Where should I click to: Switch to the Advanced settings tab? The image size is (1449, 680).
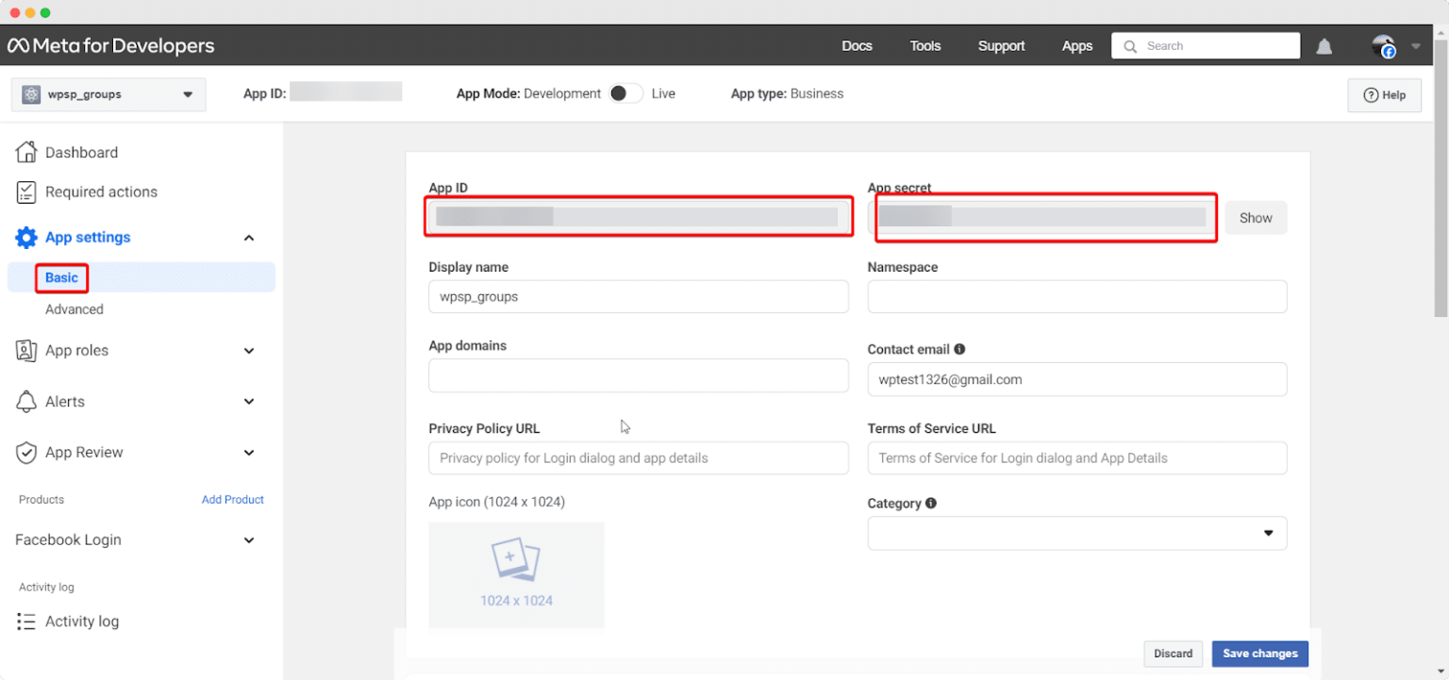(x=74, y=308)
